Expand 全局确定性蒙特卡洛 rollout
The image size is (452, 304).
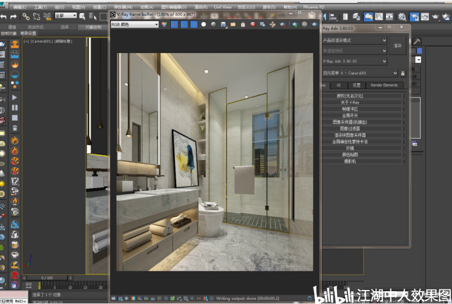tap(362, 142)
